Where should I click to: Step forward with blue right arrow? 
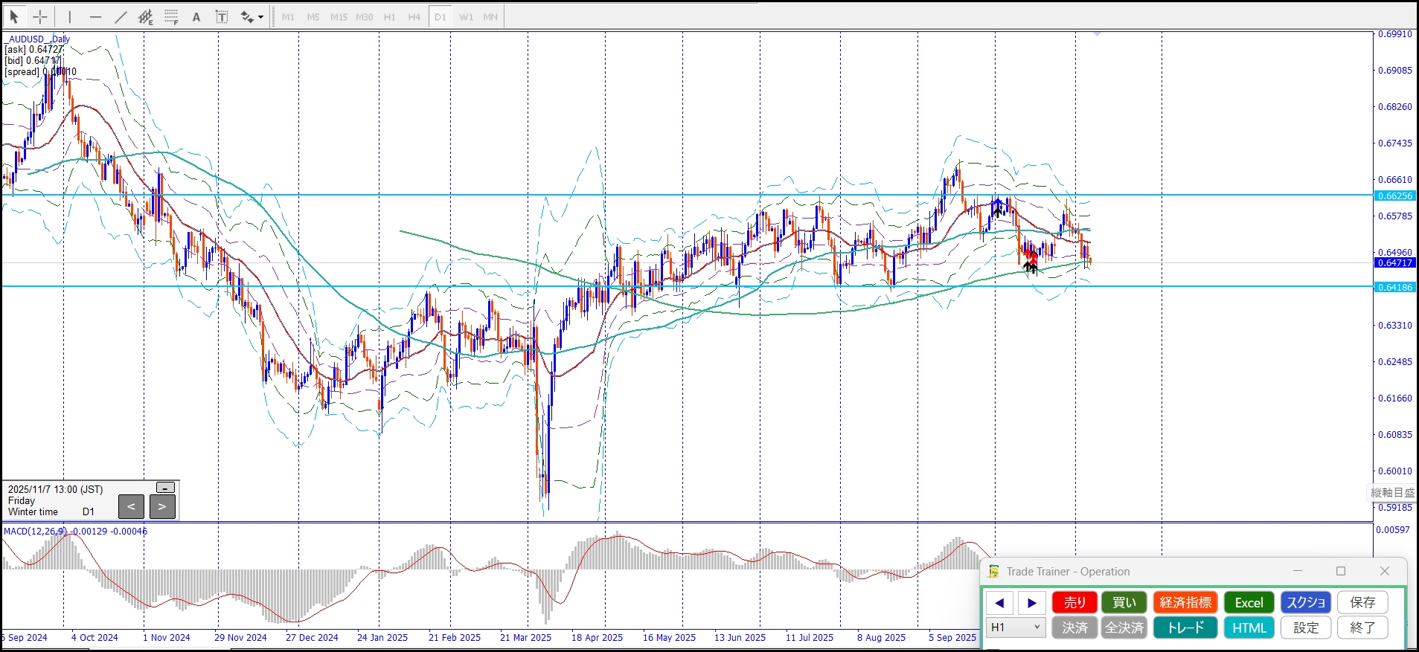coord(1031,603)
